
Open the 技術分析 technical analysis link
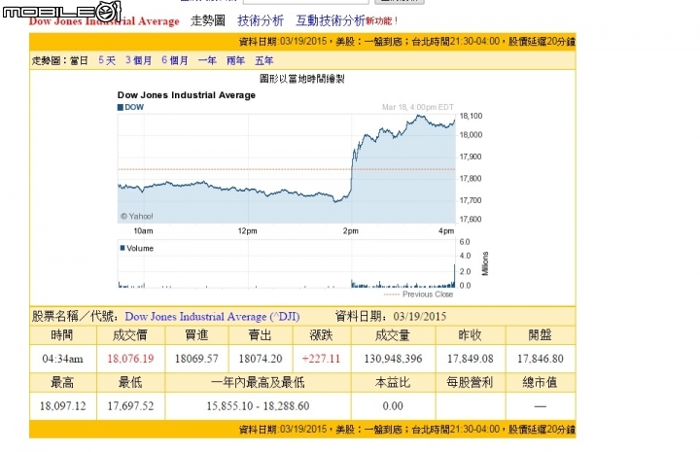coord(261,20)
